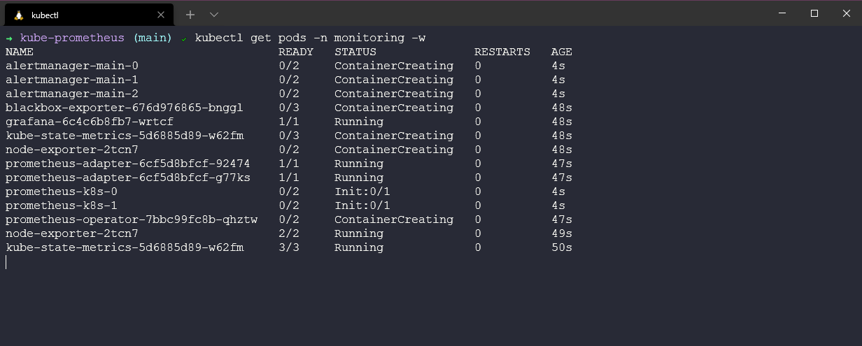Click the NAME column header
862x346 pixels.
click(20, 52)
